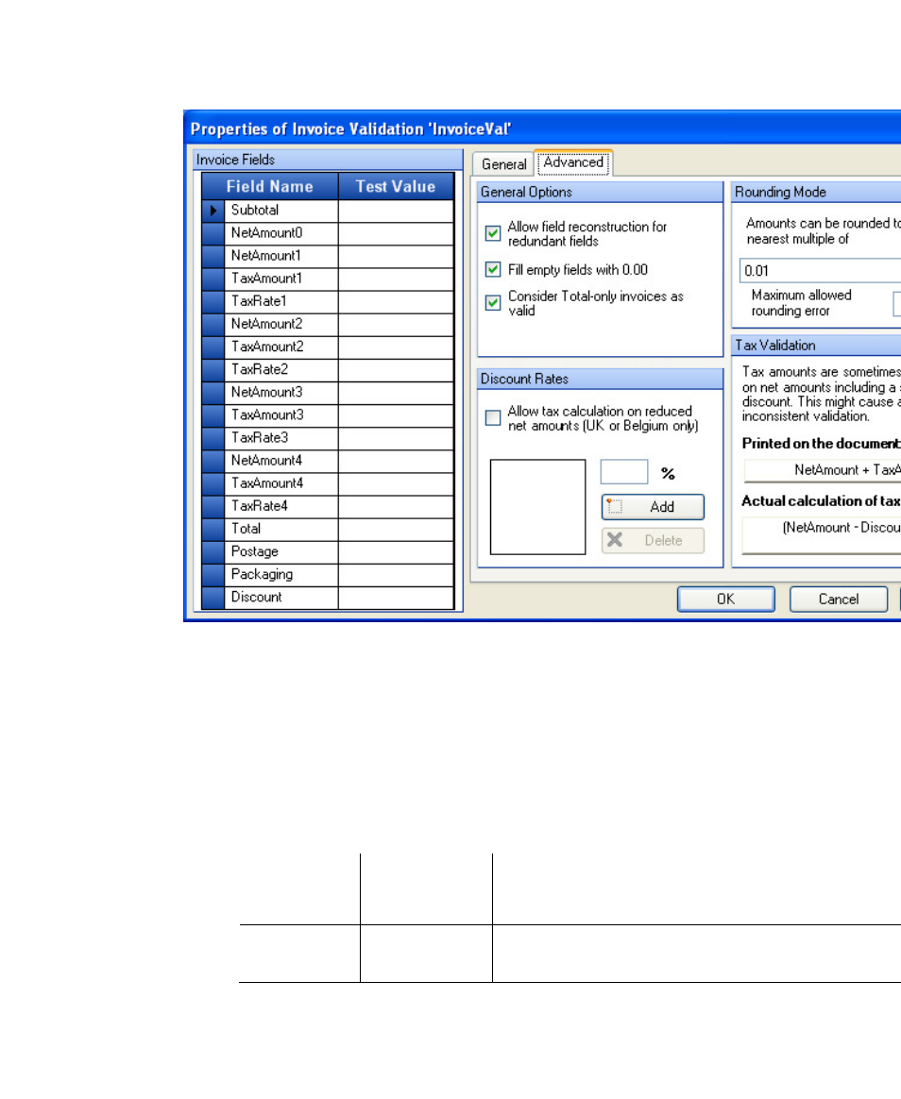Image resolution: width=901 pixels, height=1099 pixels.
Task: Click the rounding multiple field showing 0.01
Action: tap(821, 271)
